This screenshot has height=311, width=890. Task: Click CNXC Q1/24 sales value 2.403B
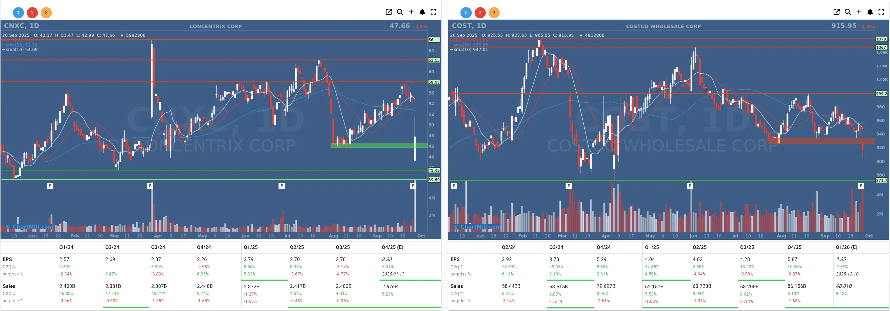point(67,286)
